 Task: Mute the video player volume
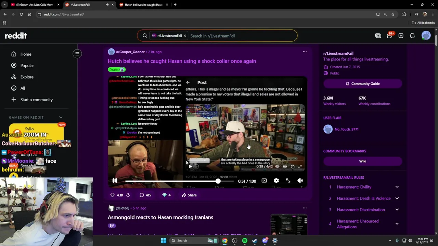coord(300,181)
